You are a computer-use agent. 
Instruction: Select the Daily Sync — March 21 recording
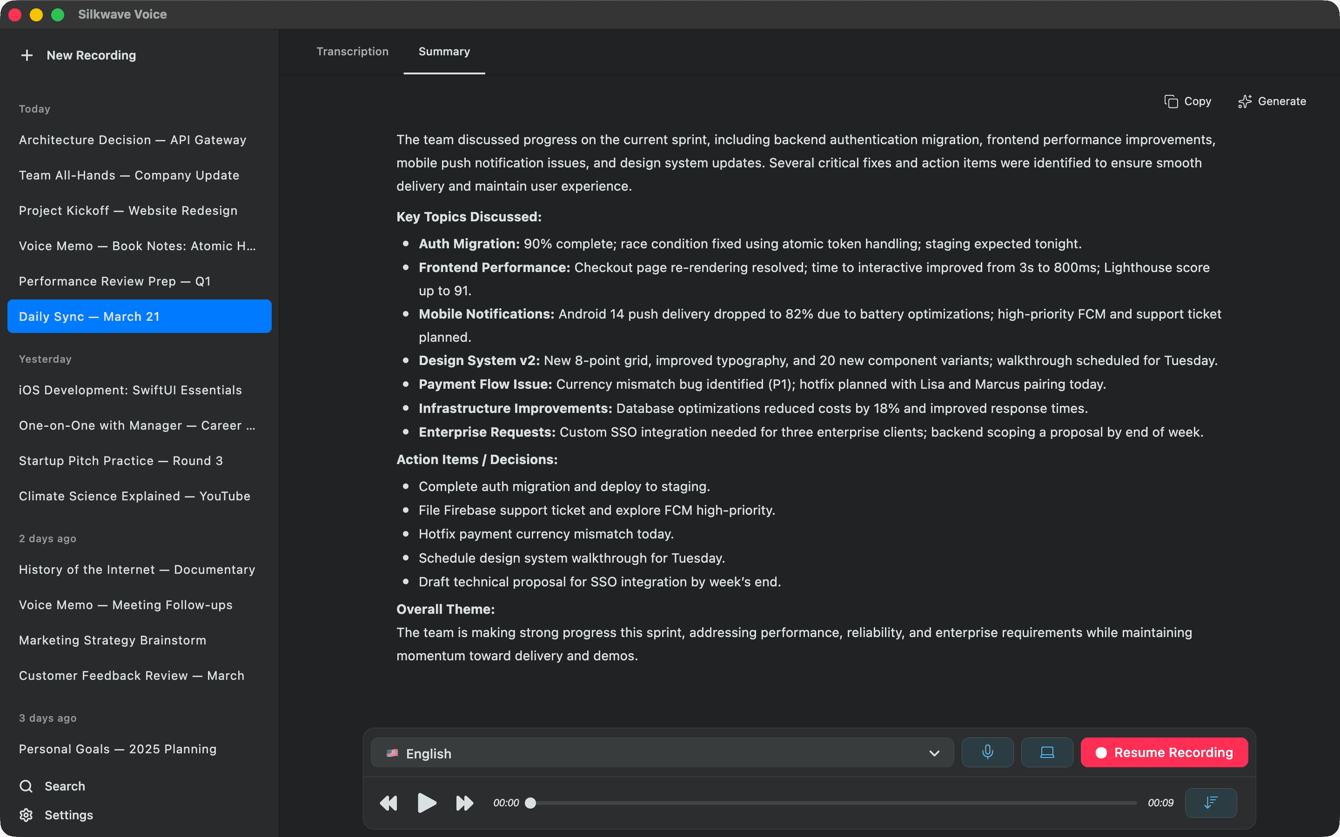point(139,316)
